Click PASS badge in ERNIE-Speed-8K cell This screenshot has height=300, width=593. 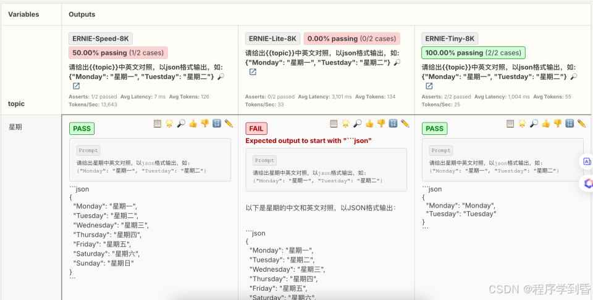pyautogui.click(x=82, y=128)
